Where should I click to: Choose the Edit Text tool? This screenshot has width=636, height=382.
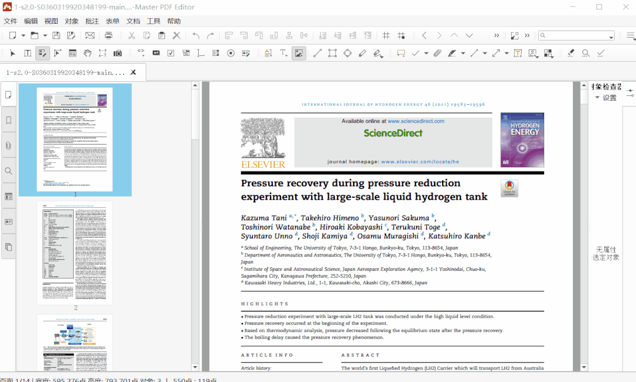pos(27,53)
